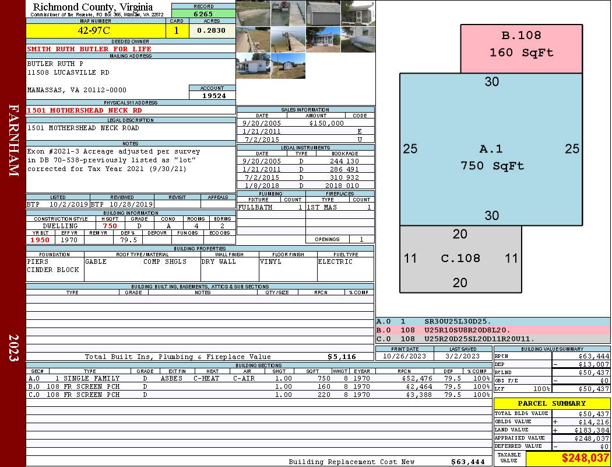Click the legal description 1501 MOTHERSHEAD NECK ROAD

[x=83, y=128]
